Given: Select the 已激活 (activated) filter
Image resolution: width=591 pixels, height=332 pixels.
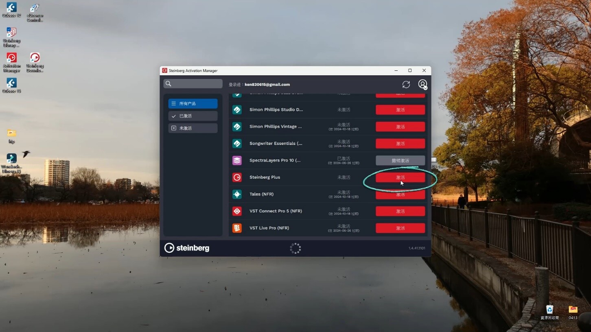Looking at the screenshot, I should coord(193,116).
